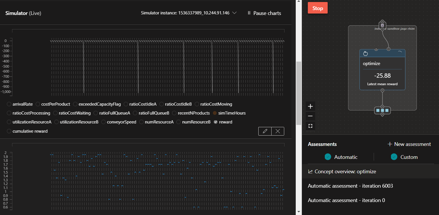This screenshot has width=439, height=215.
Task: Click the Latest mean reward label
Action: coord(382,84)
